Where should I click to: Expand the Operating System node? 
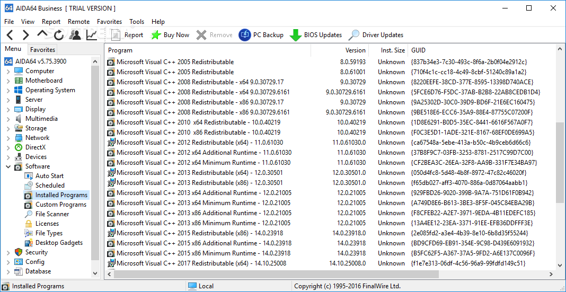pyautogui.click(x=8, y=90)
